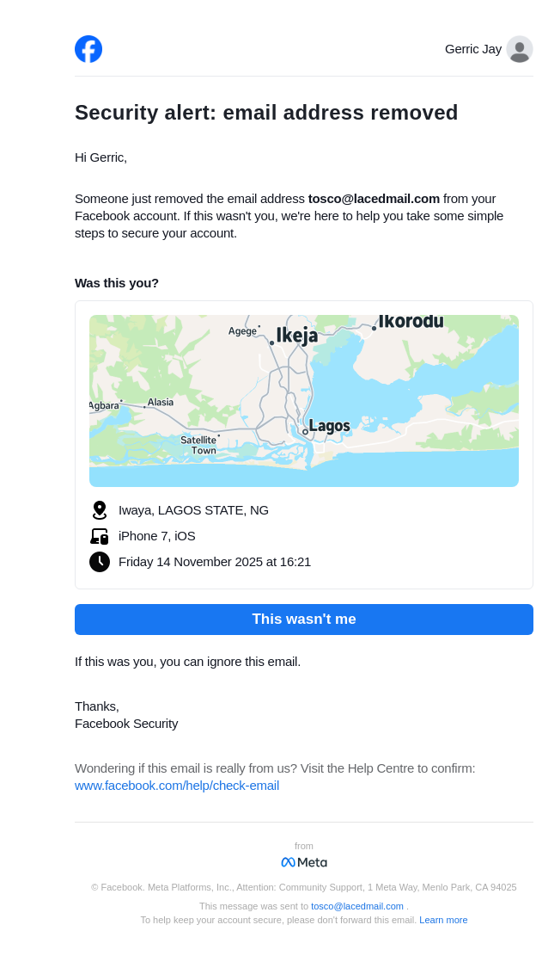Screen dimensions: 536x968
Task: Click the Iwaya, LAGOS STATE, NG text
Action: (193, 510)
